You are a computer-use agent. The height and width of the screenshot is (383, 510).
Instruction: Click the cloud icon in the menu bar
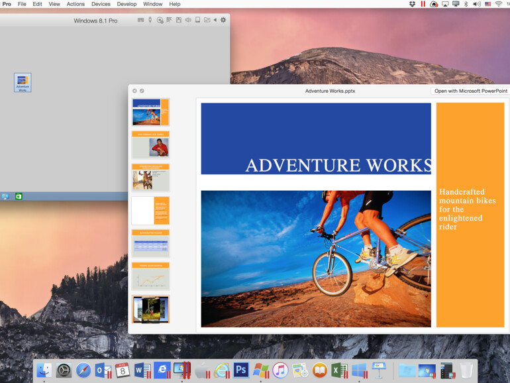tap(434, 4)
